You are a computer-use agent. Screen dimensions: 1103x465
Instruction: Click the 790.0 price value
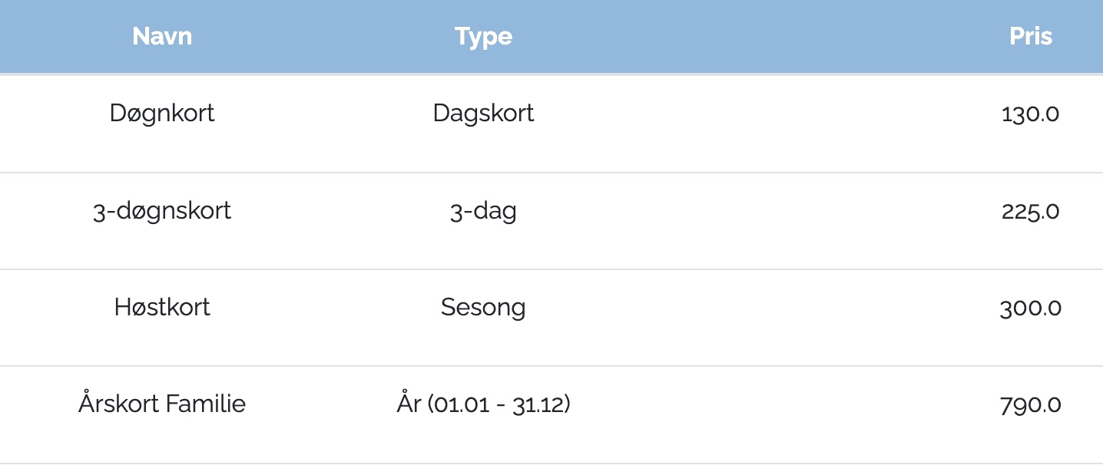click(1031, 405)
